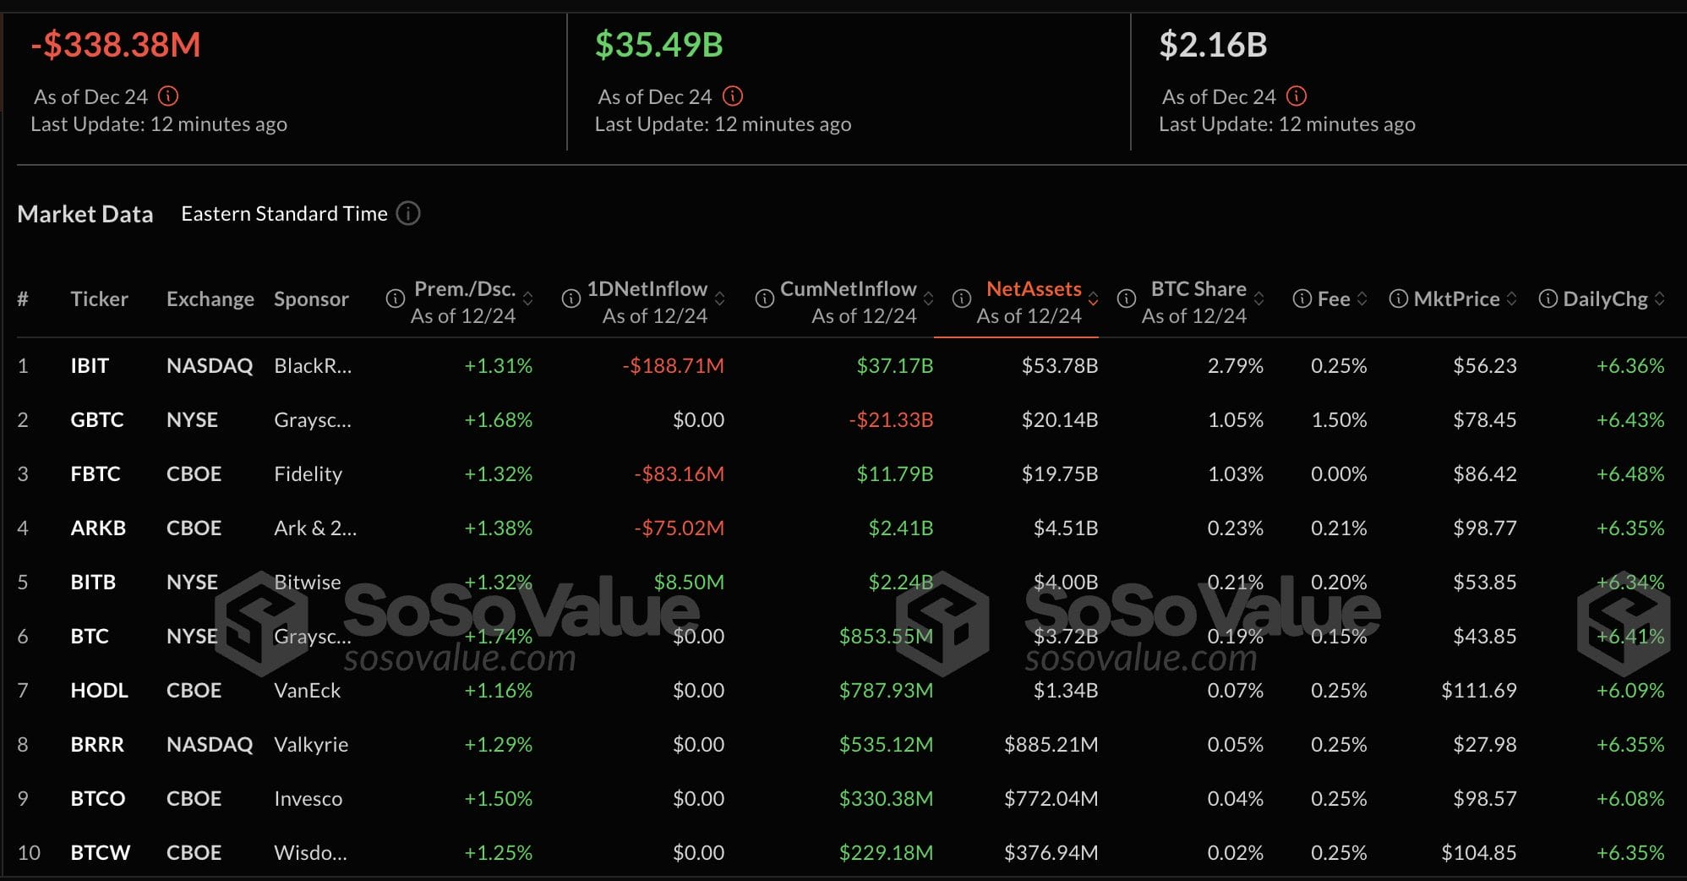Click IBIT BTC share 2.79%
Viewport: 1687px width, 881px height.
click(x=1236, y=366)
